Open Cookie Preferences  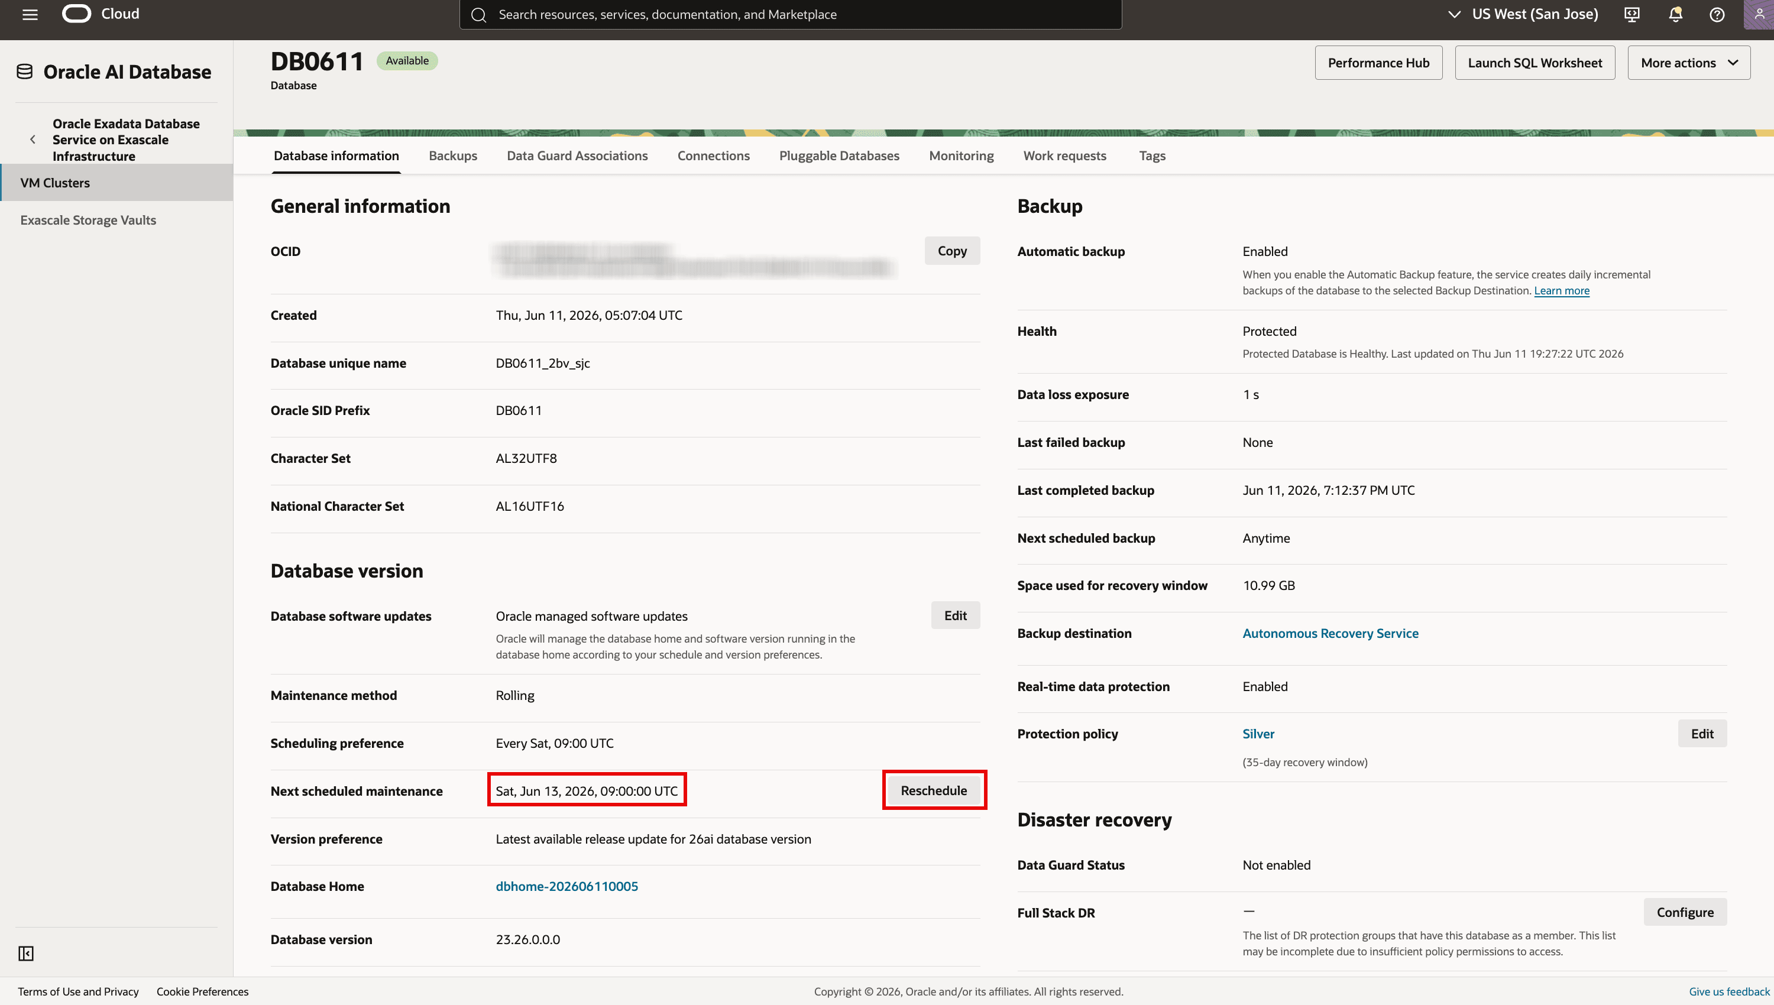point(202,991)
